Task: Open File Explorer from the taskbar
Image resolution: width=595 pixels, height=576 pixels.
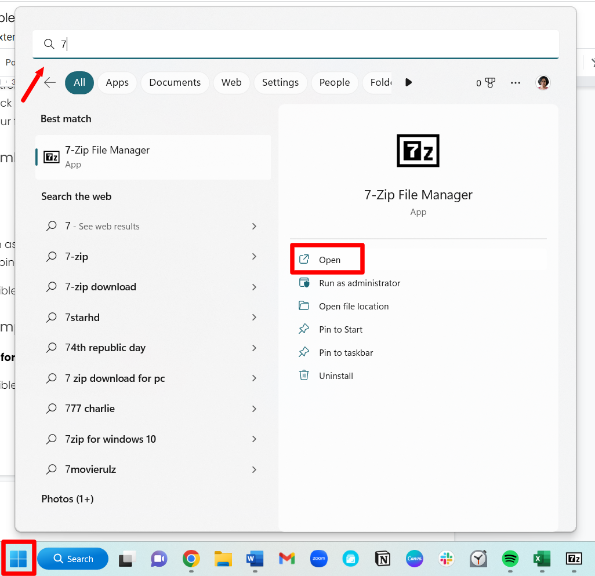Action: (223, 559)
